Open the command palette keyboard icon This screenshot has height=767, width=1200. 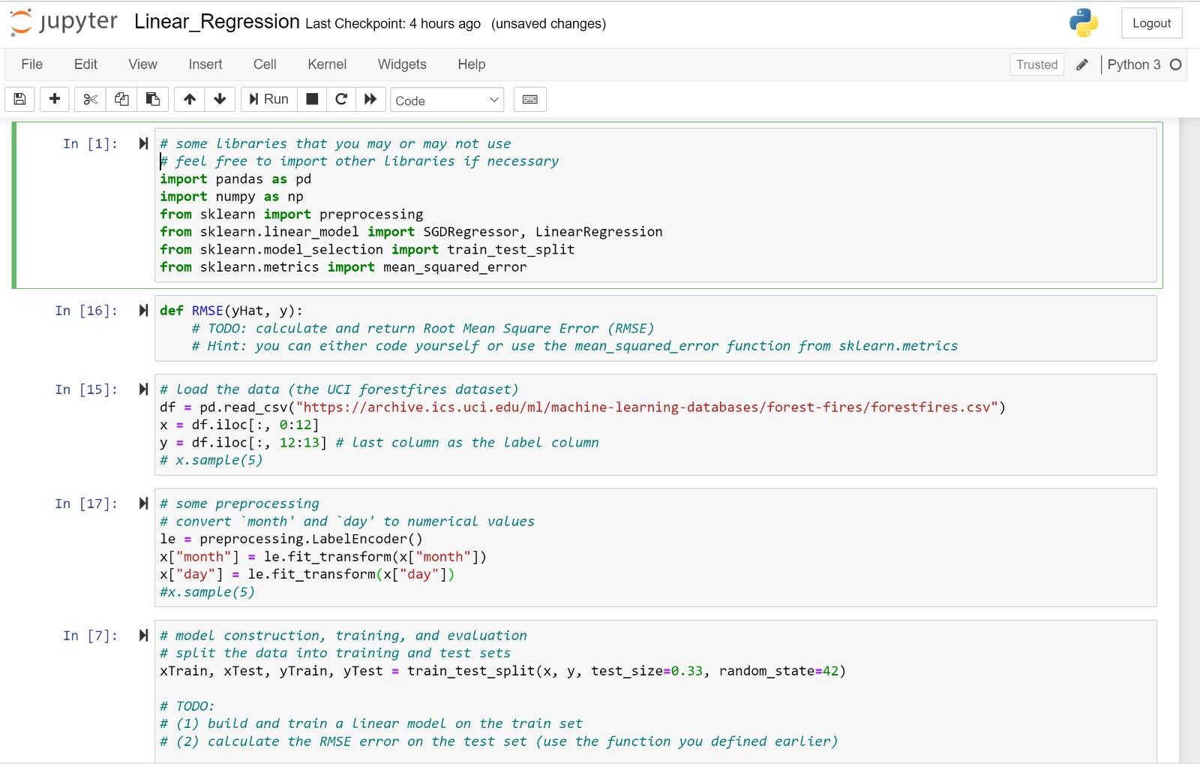click(529, 99)
